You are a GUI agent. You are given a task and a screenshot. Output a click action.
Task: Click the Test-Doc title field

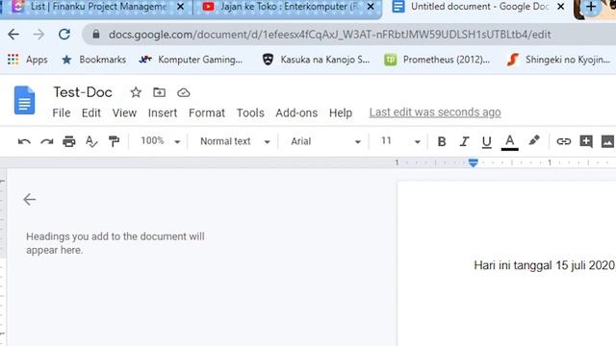pos(83,92)
